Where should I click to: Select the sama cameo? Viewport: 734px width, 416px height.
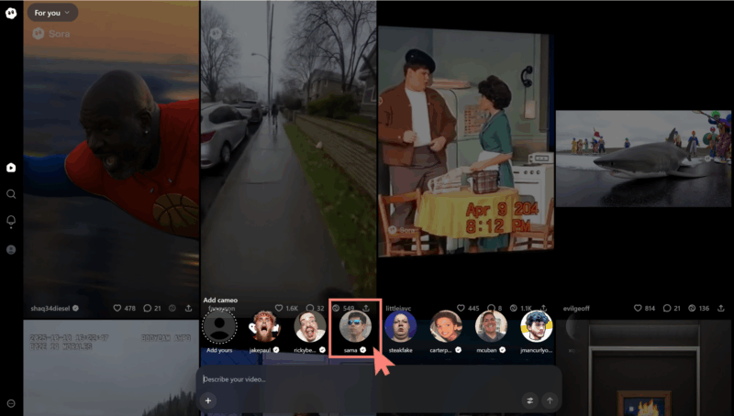[x=355, y=327]
